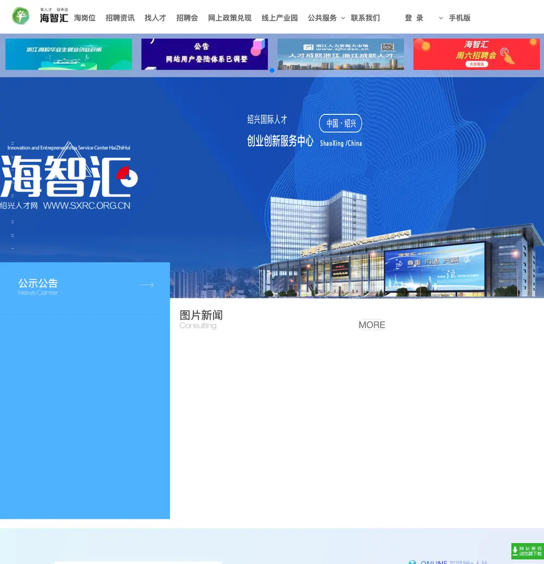This screenshot has width=544, height=564.
Task: Go to 找人才 page
Action: [155, 18]
